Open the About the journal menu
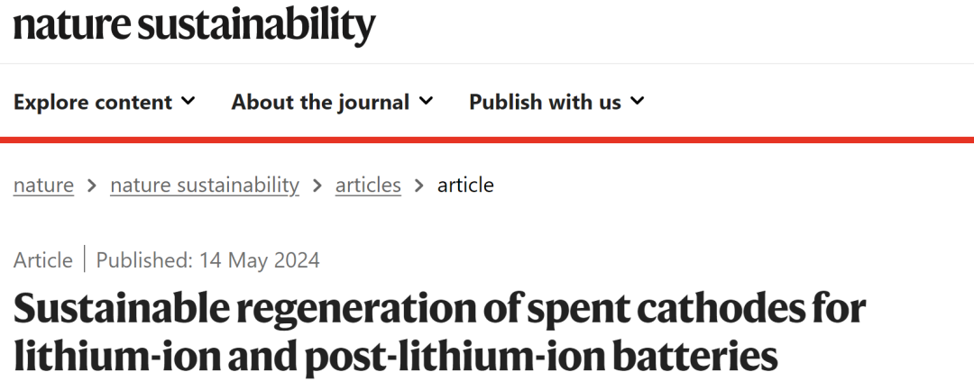Screen dimensions: 974x390 (x=332, y=102)
